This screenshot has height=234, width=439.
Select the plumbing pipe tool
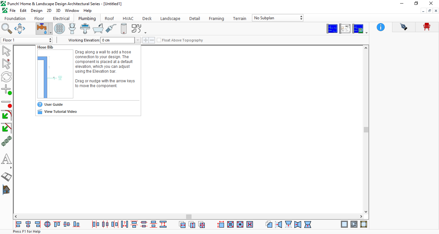137,28
